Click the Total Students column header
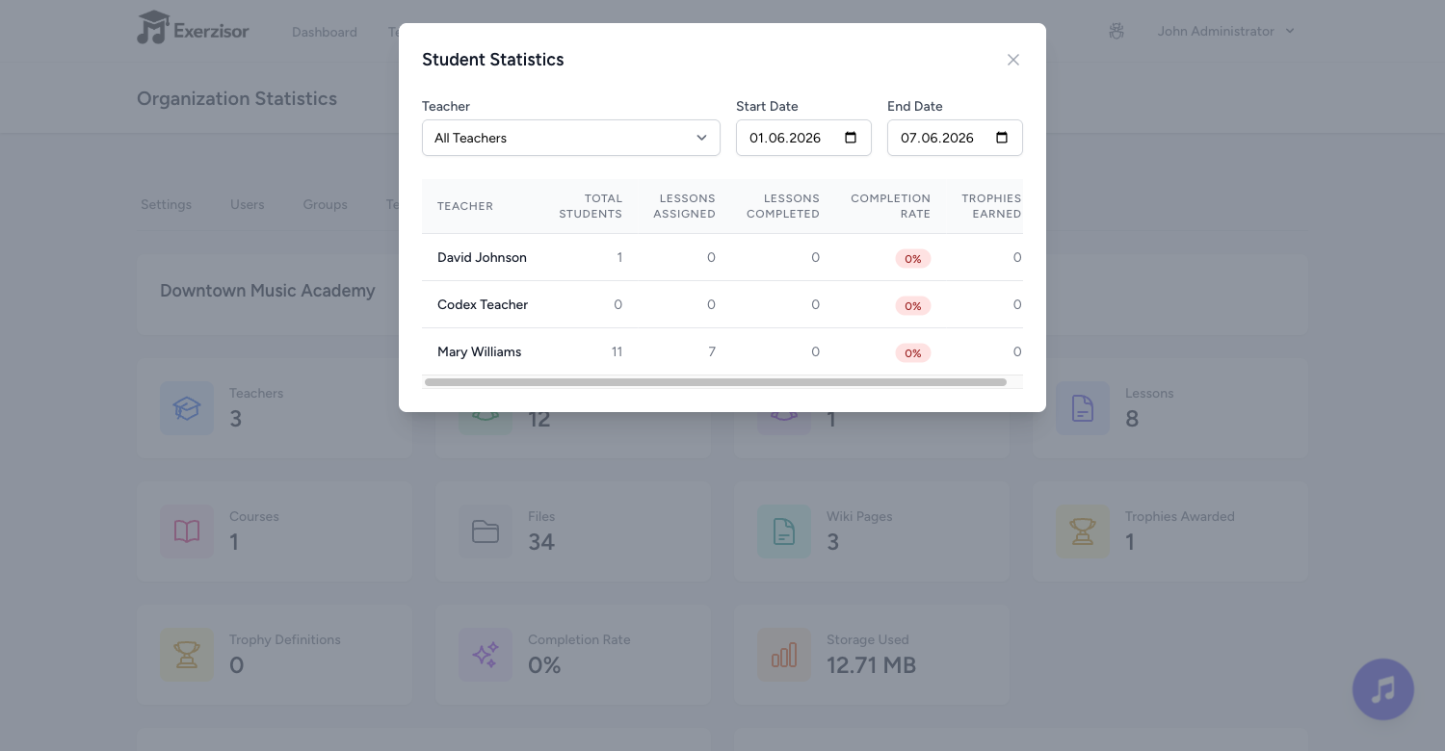 pyautogui.click(x=591, y=206)
